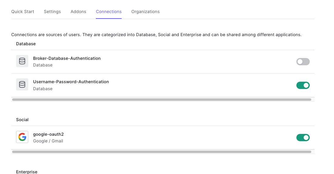
Task: Select the Organizations tab
Action: tap(146, 12)
